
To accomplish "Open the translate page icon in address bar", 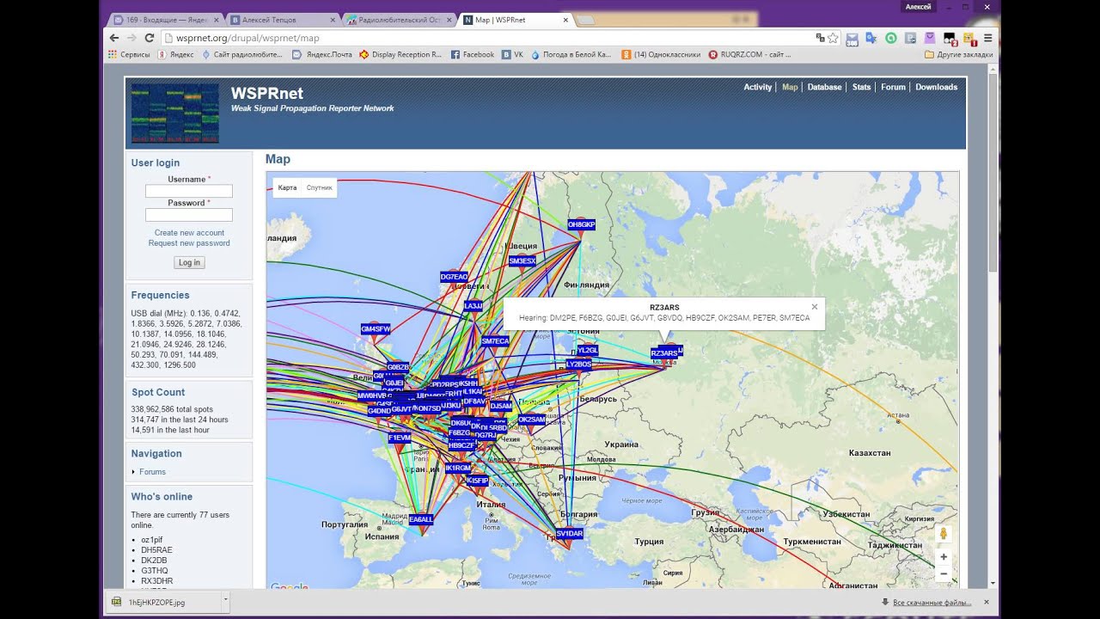I will pyautogui.click(x=821, y=38).
